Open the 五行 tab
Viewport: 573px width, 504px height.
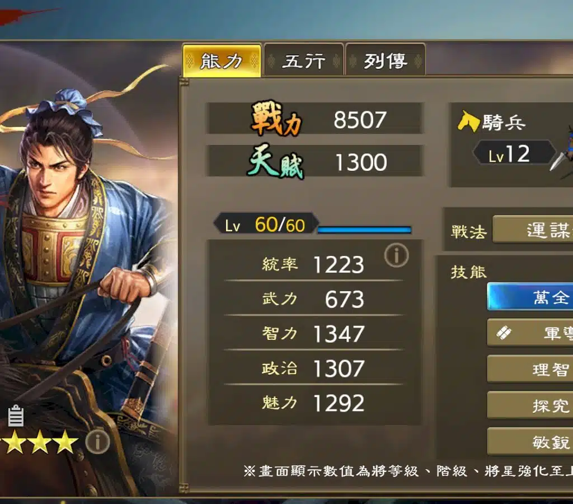pyautogui.click(x=303, y=60)
